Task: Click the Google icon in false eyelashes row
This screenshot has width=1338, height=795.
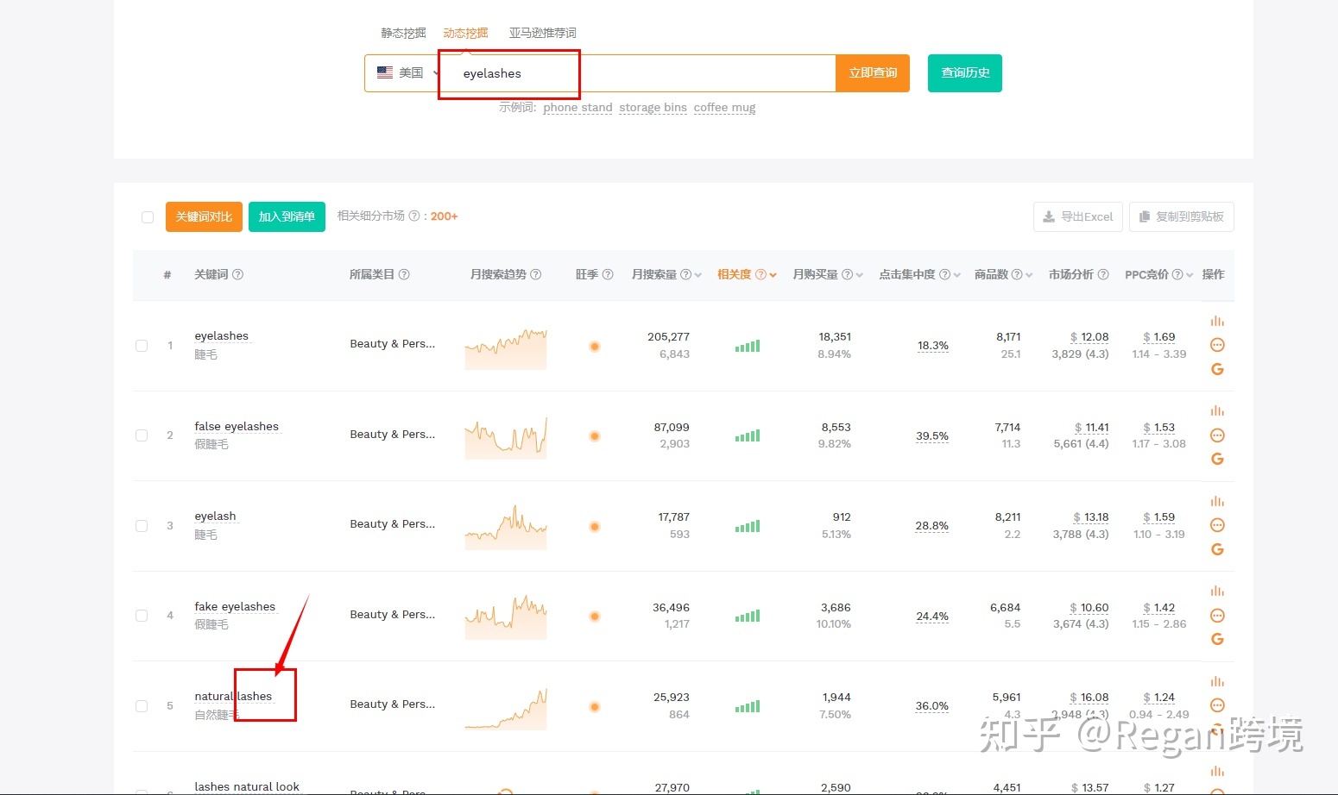Action: (x=1217, y=459)
